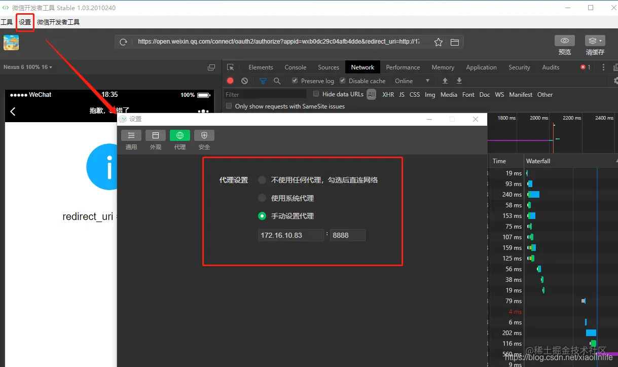Viewport: 618px width, 367px height.
Task: Click into the URL address field
Action: pos(278,42)
